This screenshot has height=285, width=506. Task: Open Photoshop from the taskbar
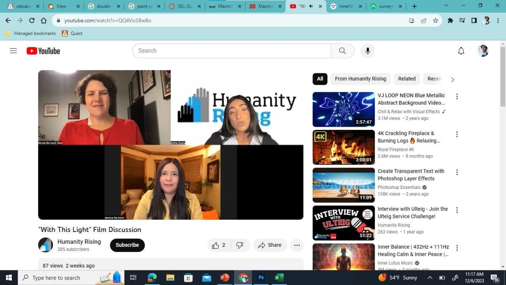pos(261,277)
